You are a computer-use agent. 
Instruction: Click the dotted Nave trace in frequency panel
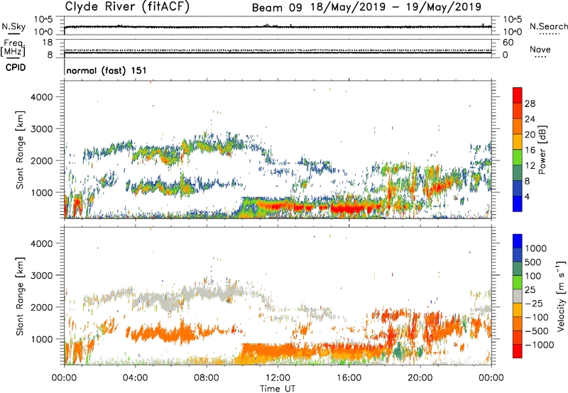(278, 50)
